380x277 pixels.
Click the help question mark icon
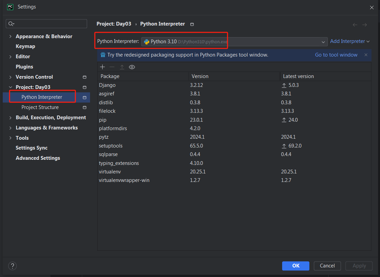click(12, 266)
